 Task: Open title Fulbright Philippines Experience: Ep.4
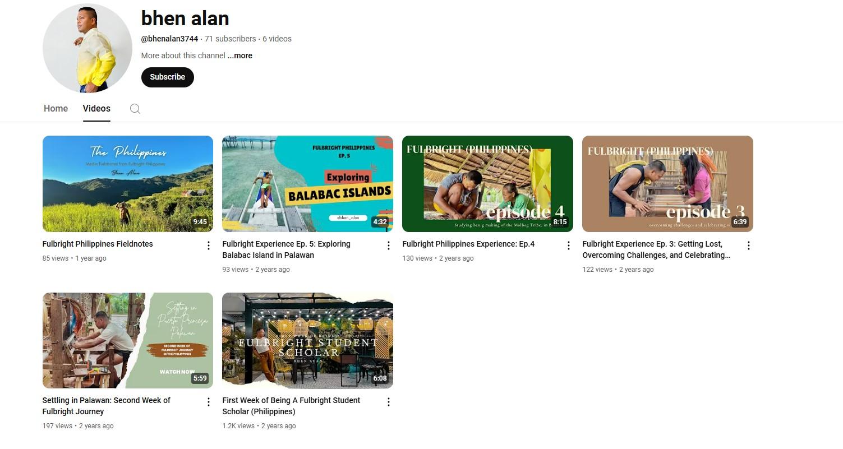(x=468, y=244)
